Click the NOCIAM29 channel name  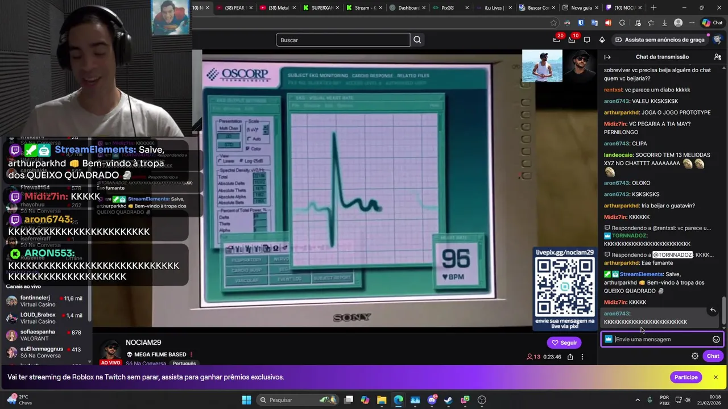pos(143,343)
